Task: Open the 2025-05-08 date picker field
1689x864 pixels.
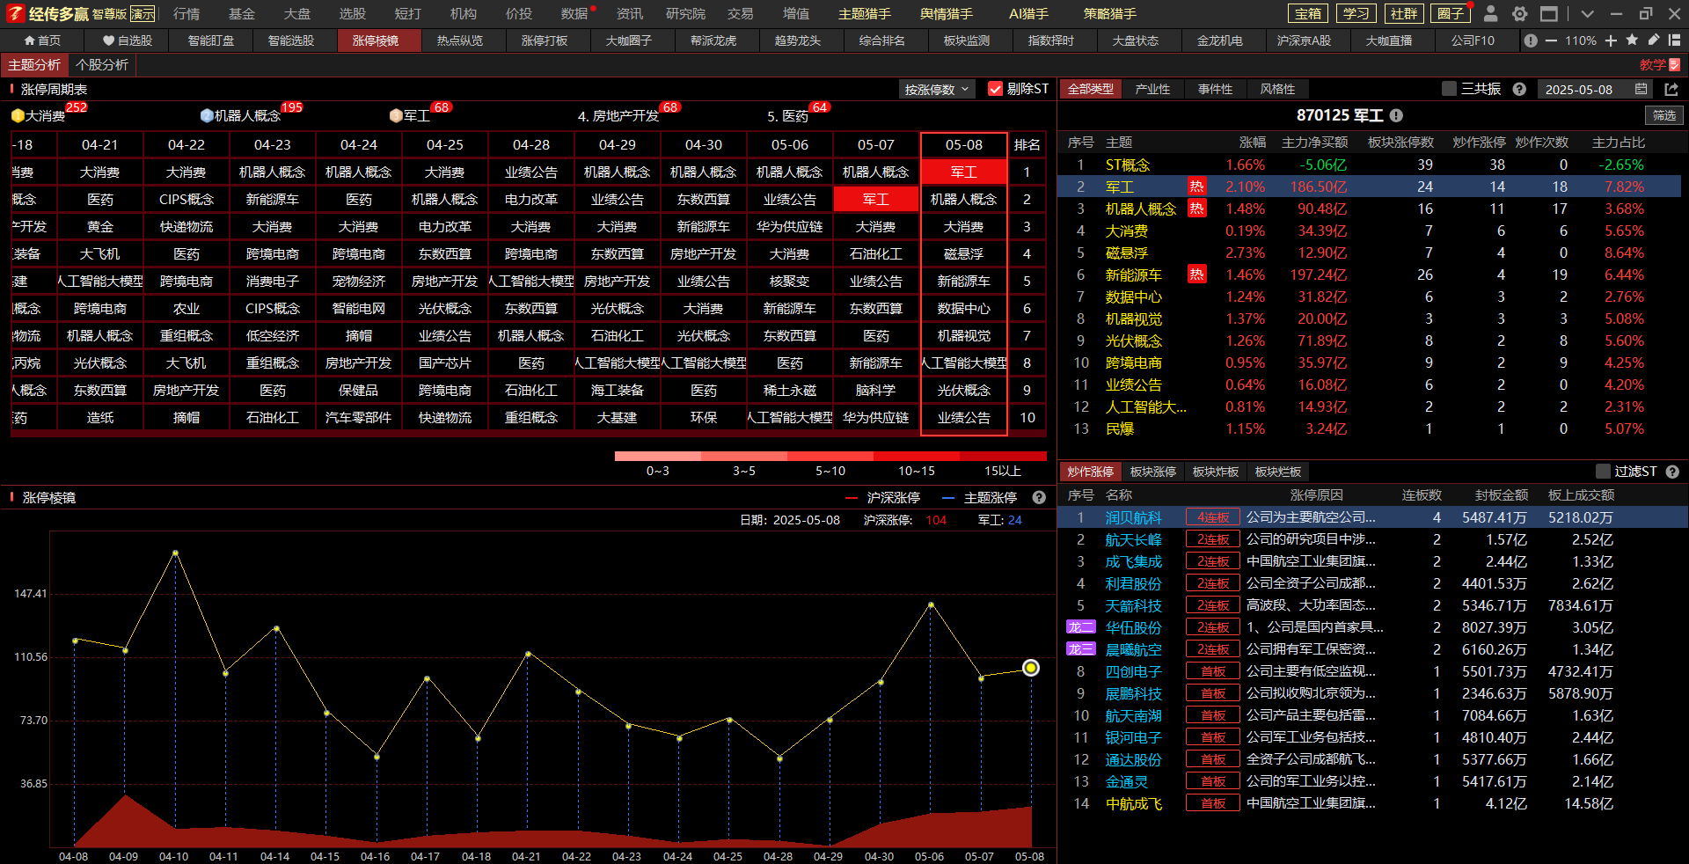Action: tap(1596, 89)
